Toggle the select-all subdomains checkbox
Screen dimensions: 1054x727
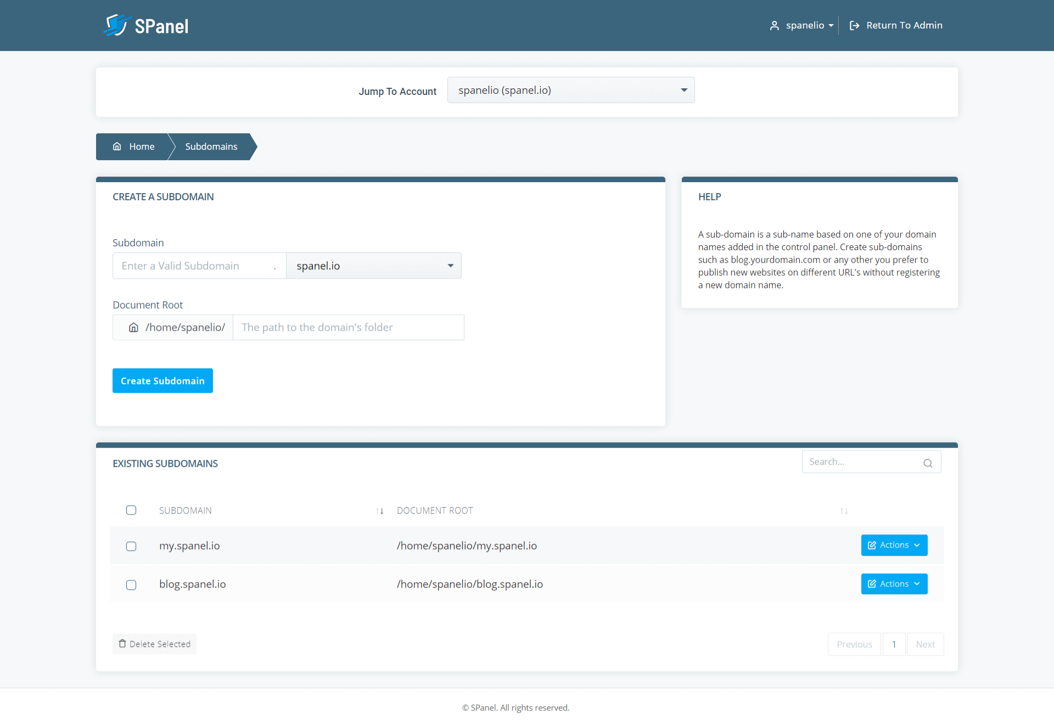pyautogui.click(x=131, y=510)
